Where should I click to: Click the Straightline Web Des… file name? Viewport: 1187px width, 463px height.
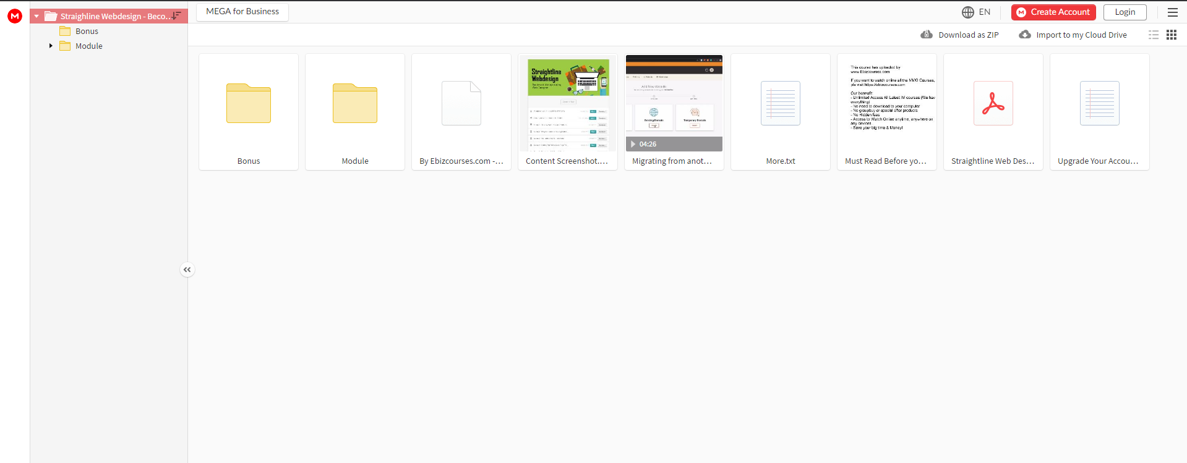[x=993, y=161]
